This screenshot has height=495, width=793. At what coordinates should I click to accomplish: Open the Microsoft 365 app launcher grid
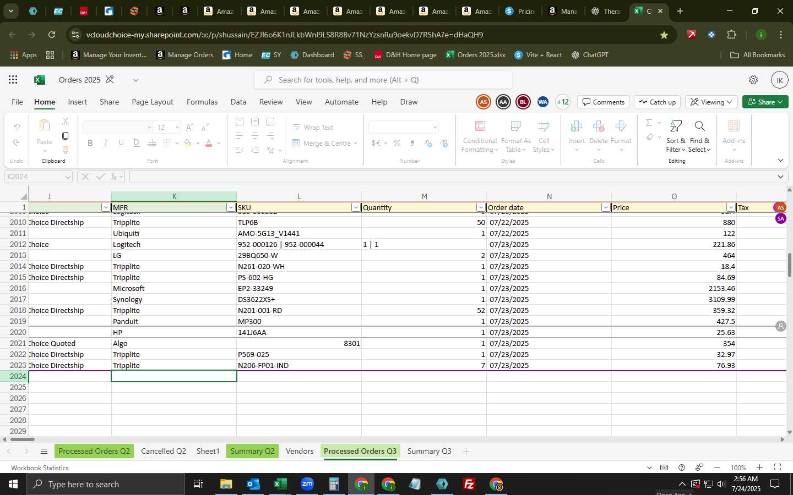13,80
